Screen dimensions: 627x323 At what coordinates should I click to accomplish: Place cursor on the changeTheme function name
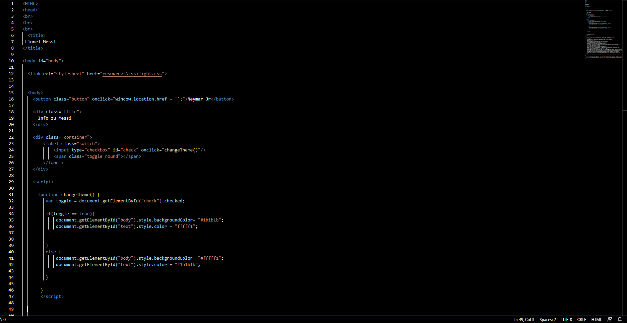tap(76, 194)
